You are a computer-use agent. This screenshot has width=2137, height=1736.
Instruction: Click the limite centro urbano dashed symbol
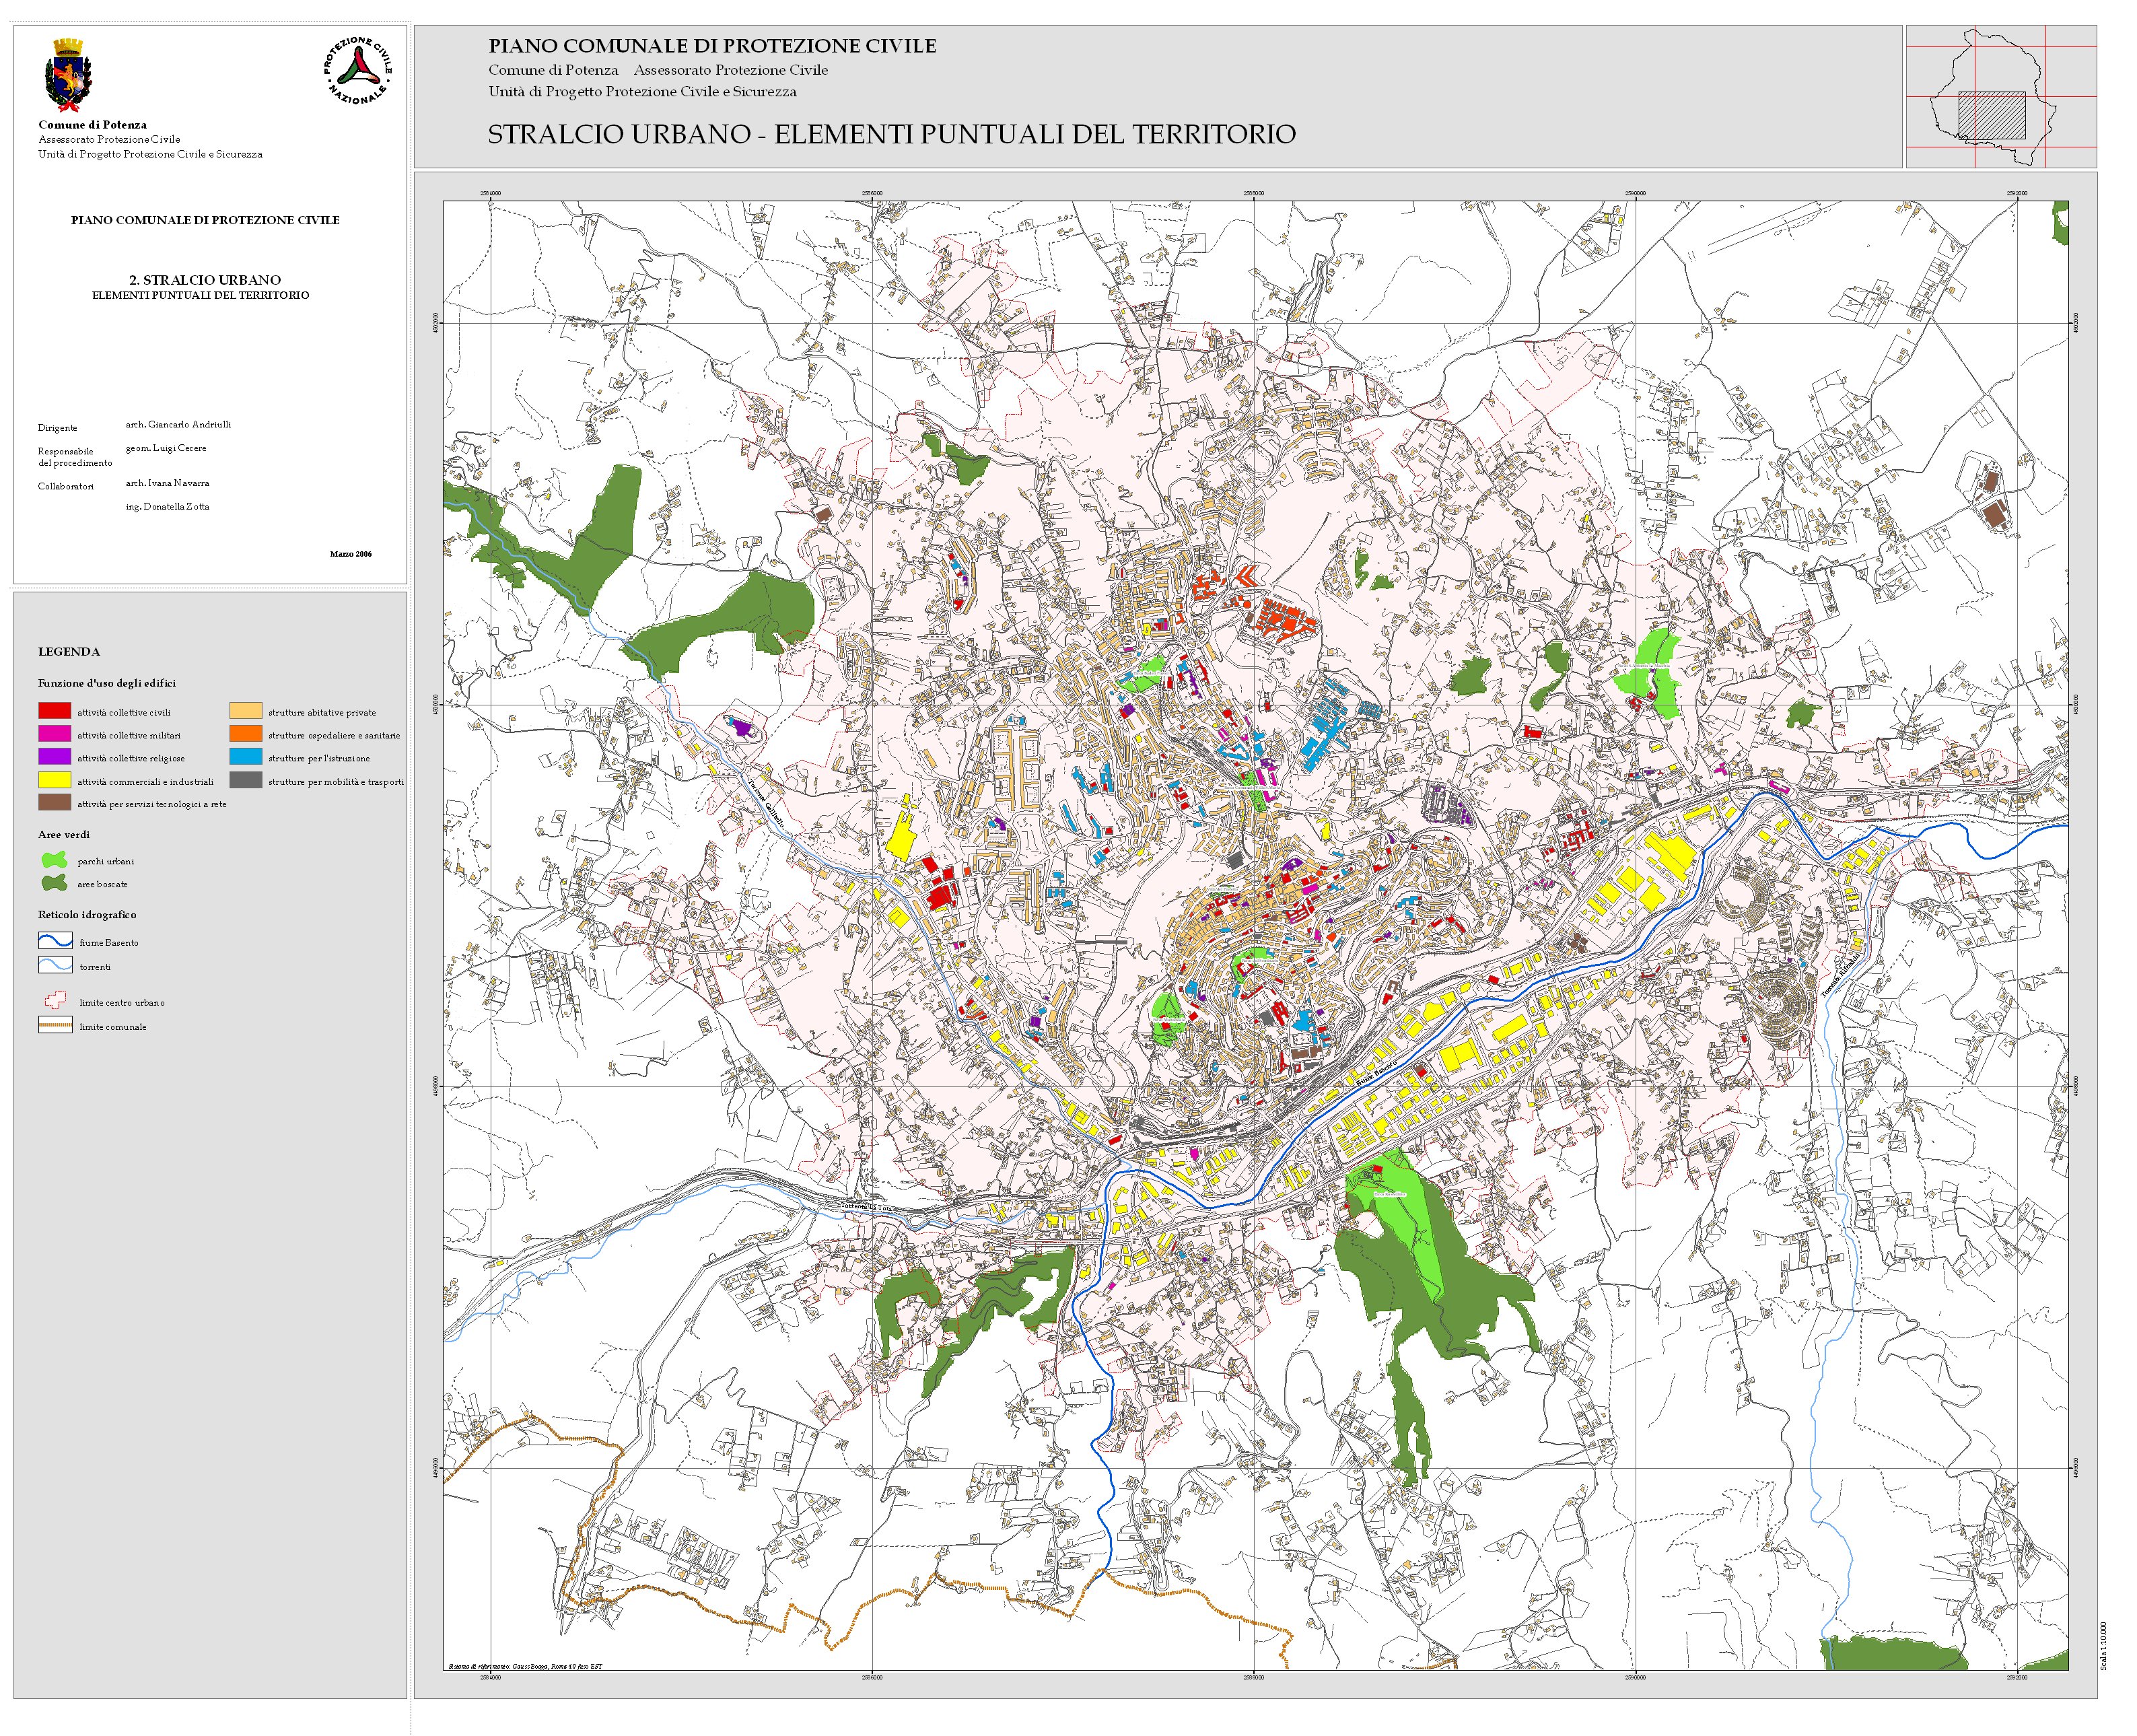[x=55, y=1001]
